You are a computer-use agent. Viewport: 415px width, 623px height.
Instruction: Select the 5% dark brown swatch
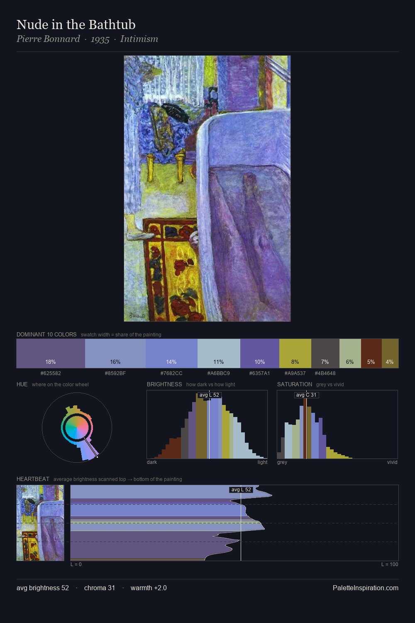pyautogui.click(x=371, y=353)
